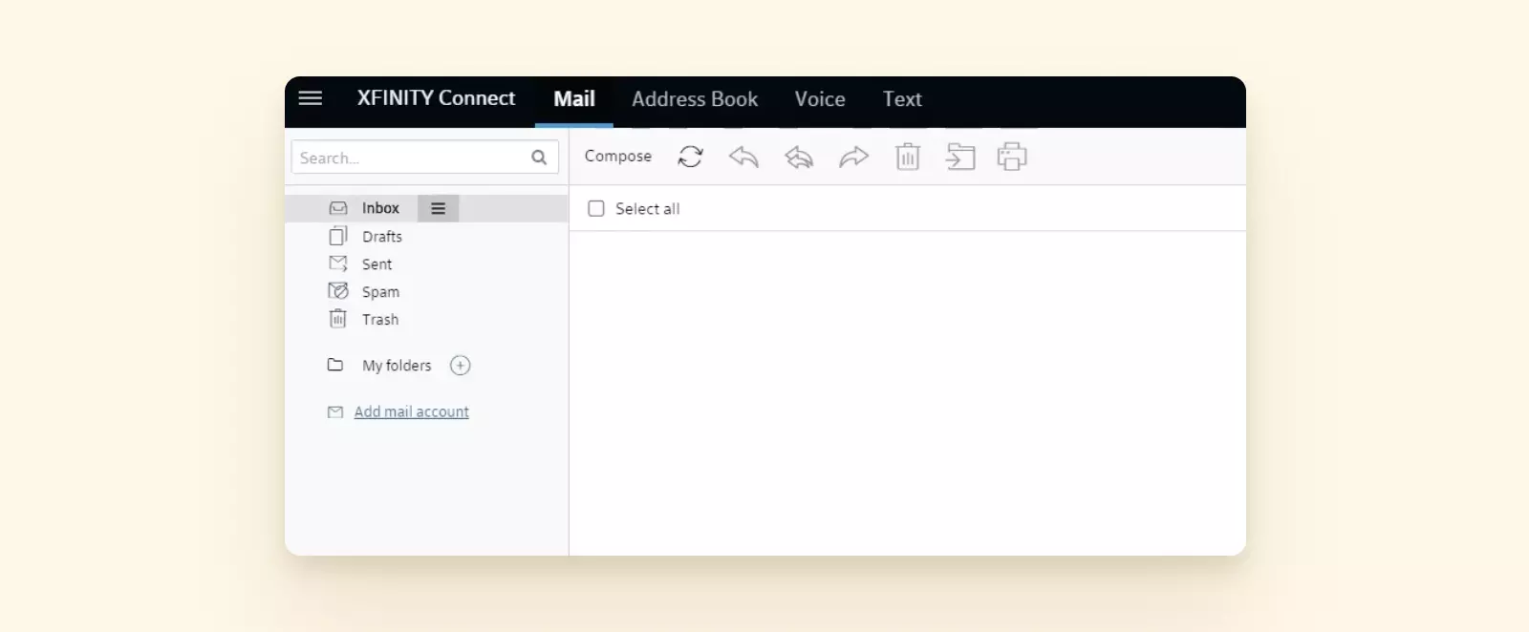The image size is (1529, 632).
Task: Click the Reply arrow icon
Action: (x=743, y=157)
